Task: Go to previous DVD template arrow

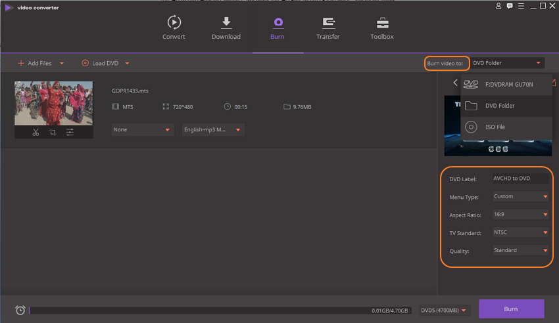Action: (x=455, y=83)
